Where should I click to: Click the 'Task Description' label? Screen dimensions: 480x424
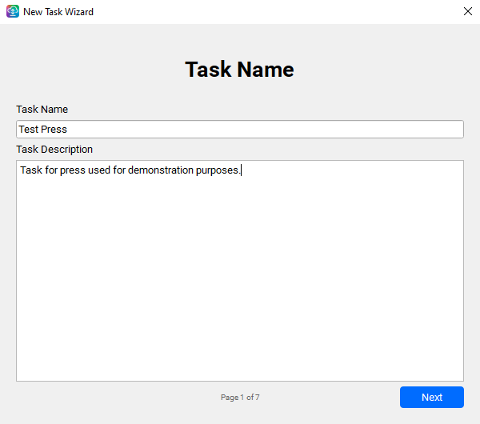point(54,150)
